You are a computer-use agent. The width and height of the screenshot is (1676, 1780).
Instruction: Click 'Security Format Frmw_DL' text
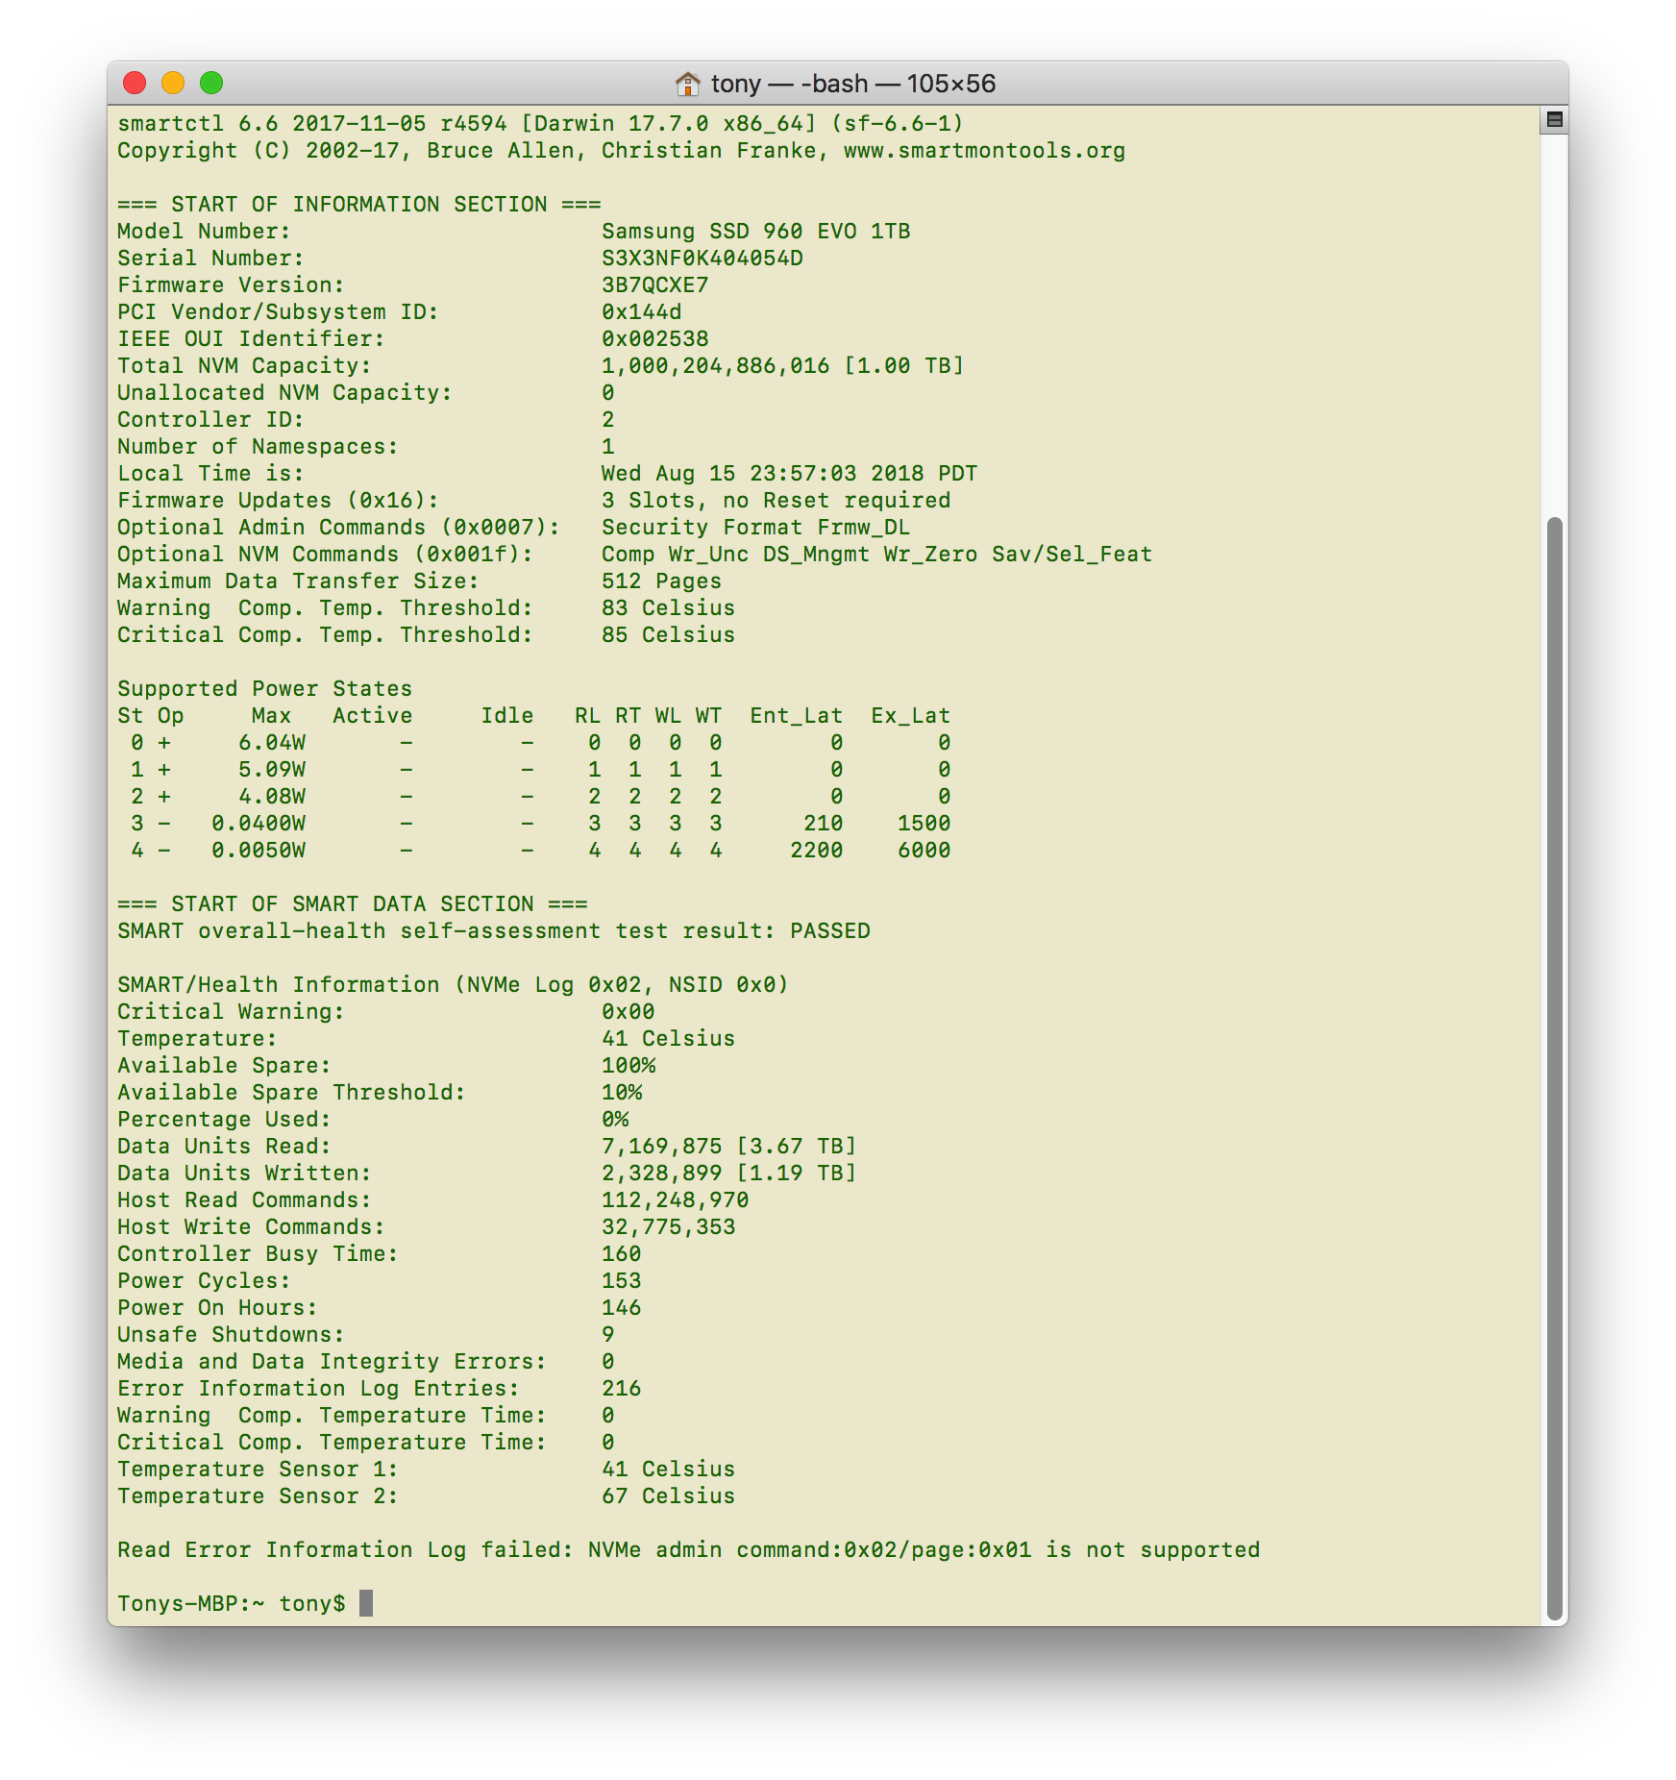click(x=755, y=528)
